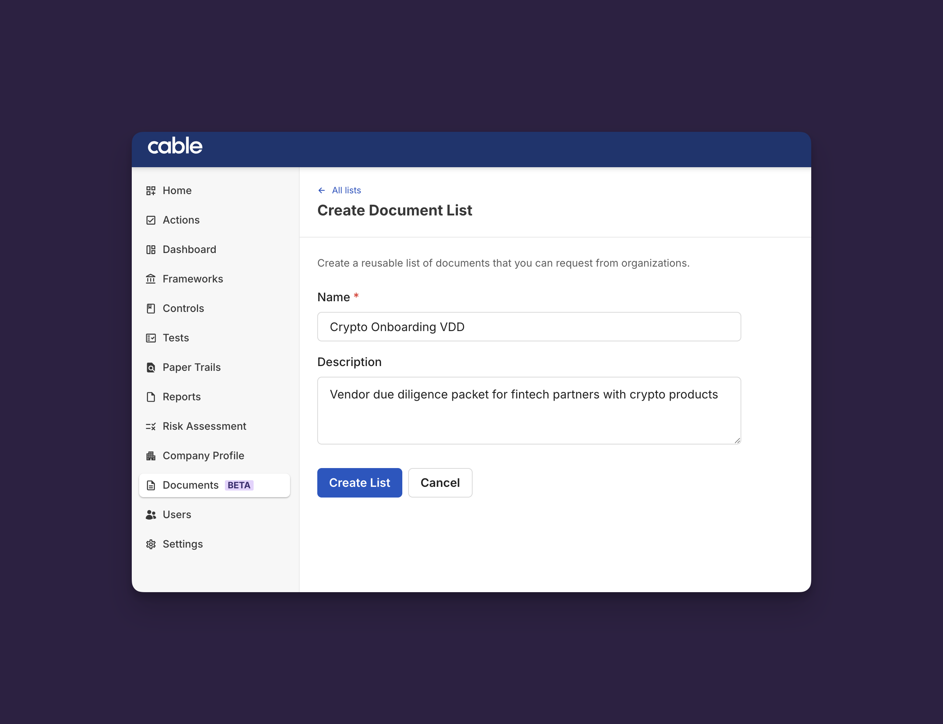Click the Controls bookmark icon

tap(151, 309)
